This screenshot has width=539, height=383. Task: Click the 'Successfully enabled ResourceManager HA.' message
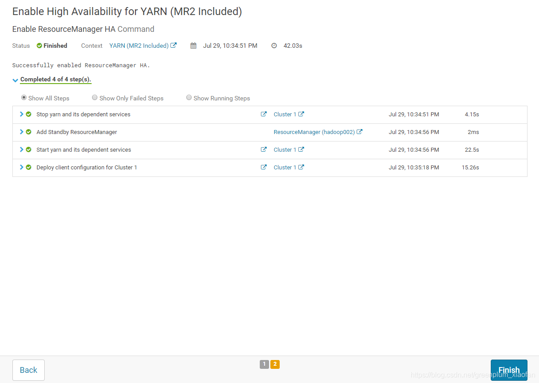pos(81,65)
